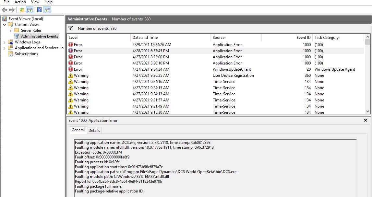Sort by the Task Category column header
The height and width of the screenshot is (197, 372).
pyautogui.click(x=338, y=38)
